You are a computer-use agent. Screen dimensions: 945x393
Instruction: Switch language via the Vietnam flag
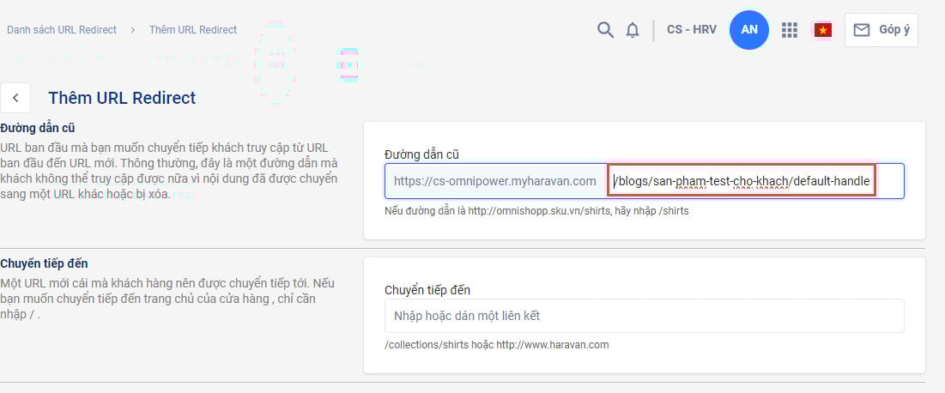pyautogui.click(x=823, y=30)
